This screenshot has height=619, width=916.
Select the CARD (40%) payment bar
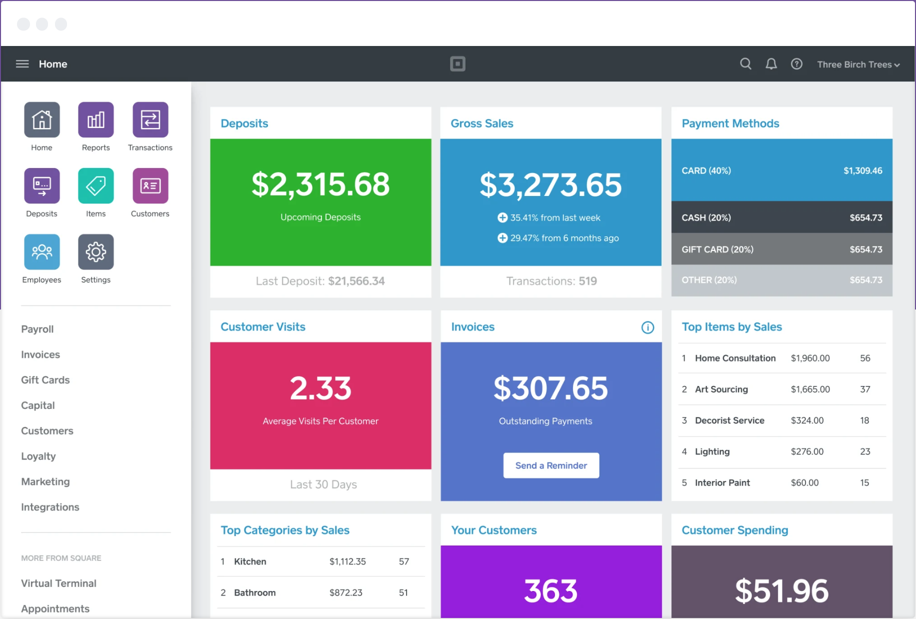(x=782, y=170)
